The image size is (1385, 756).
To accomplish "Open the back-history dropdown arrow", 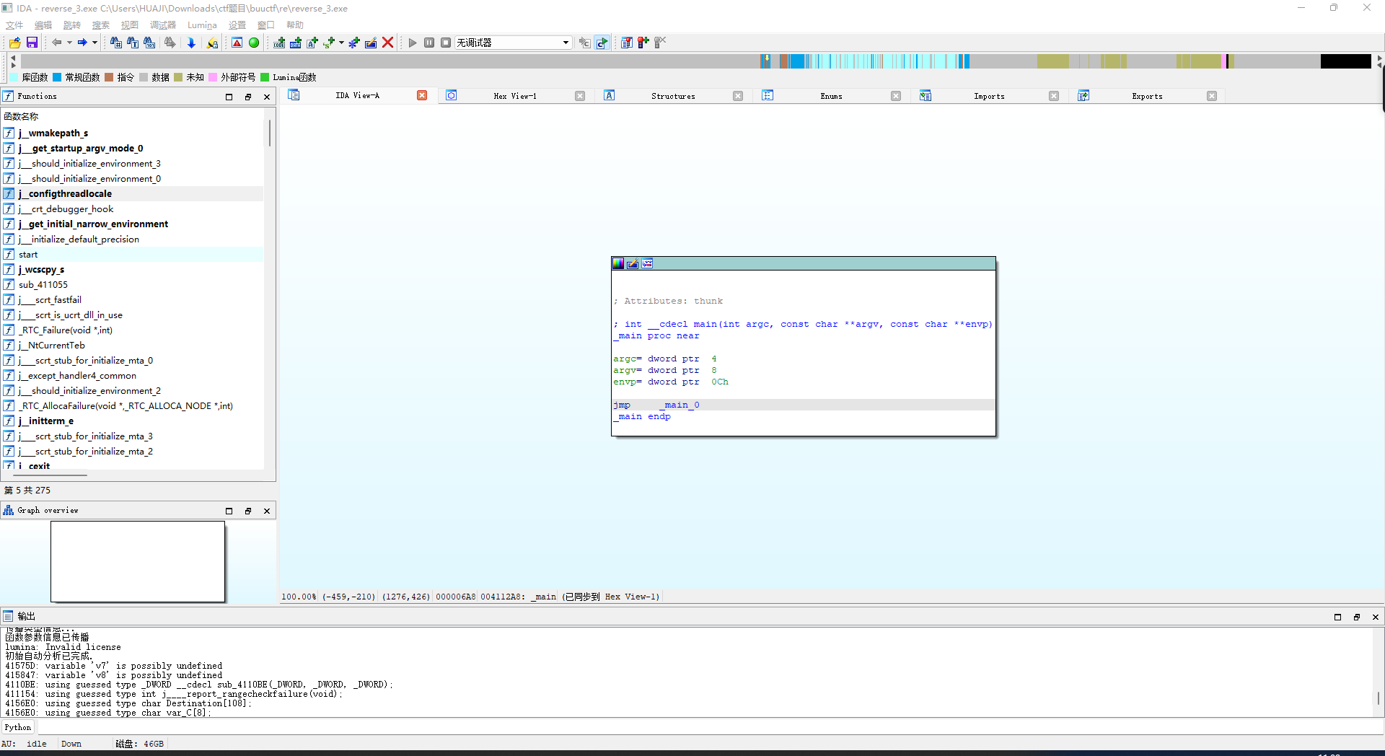I will (69, 43).
